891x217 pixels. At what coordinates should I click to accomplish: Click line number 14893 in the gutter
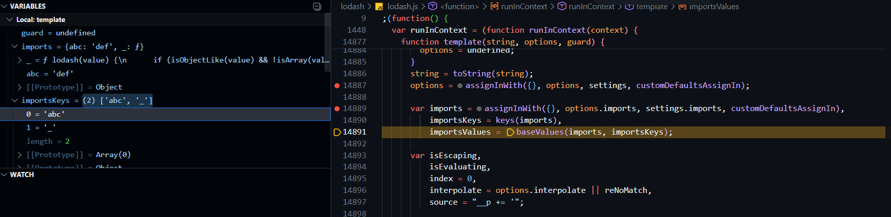(x=355, y=156)
